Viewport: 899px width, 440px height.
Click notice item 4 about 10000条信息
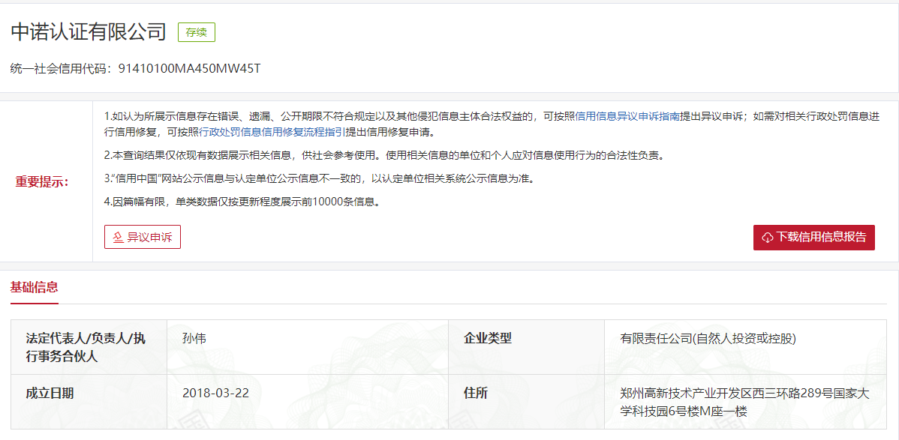click(242, 202)
